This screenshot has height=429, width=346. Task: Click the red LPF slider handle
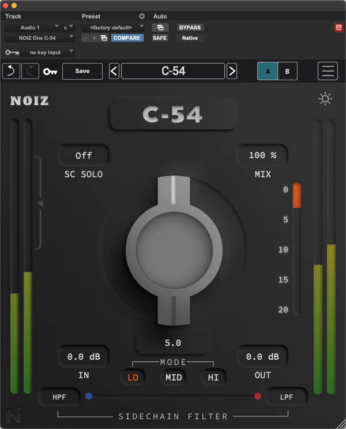tap(257, 396)
